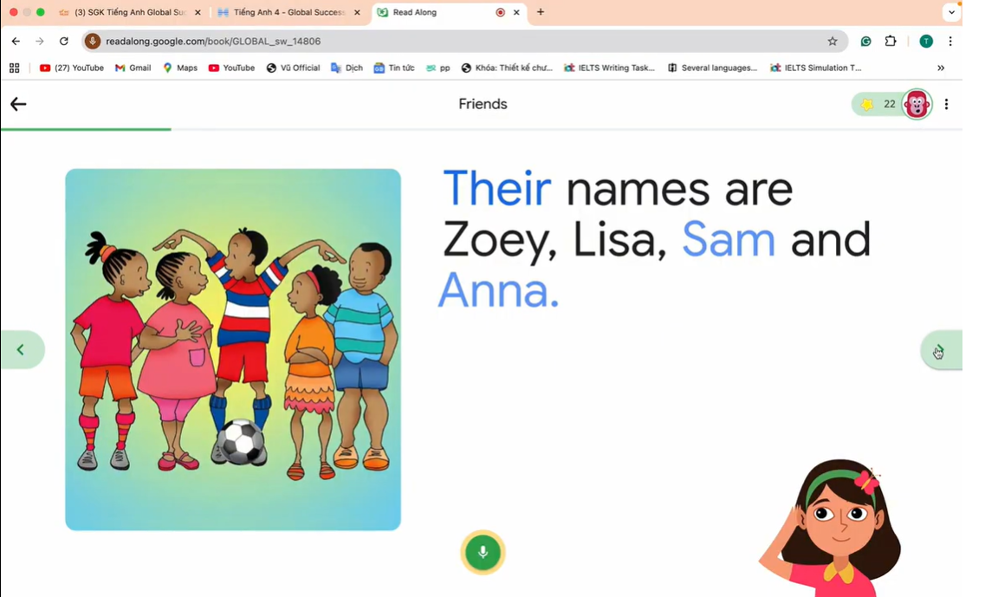Advance to the next story page arrow
The width and height of the screenshot is (998, 597).
click(x=942, y=349)
